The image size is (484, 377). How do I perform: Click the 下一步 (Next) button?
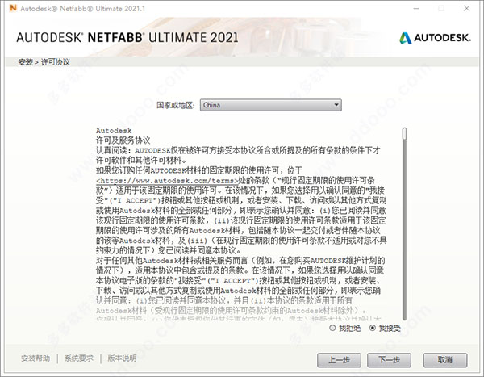coord(389,360)
